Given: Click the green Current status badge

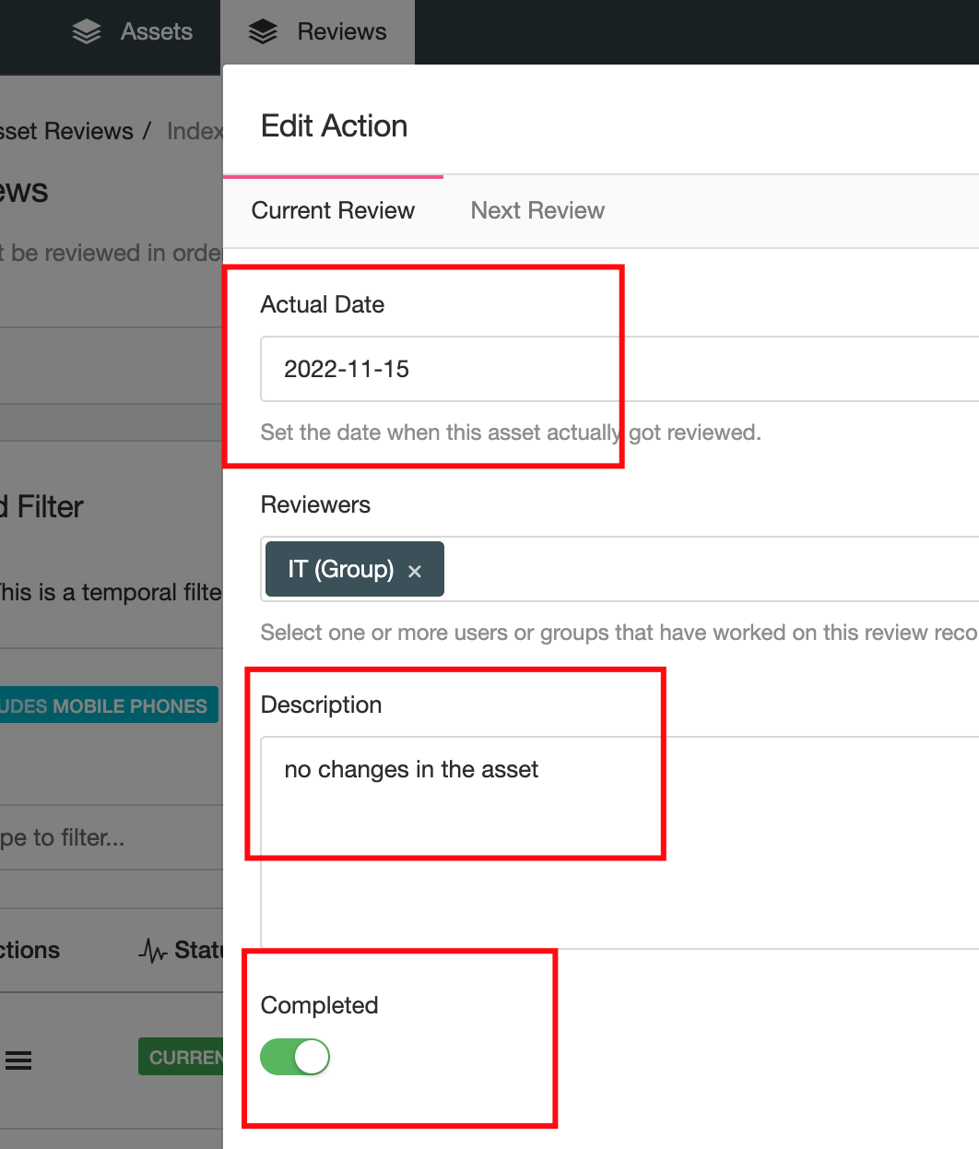Looking at the screenshot, I should point(183,1057).
